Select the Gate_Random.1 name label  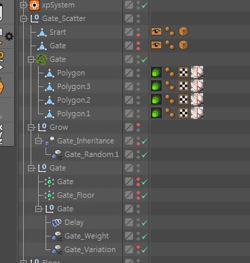[x=92, y=154]
